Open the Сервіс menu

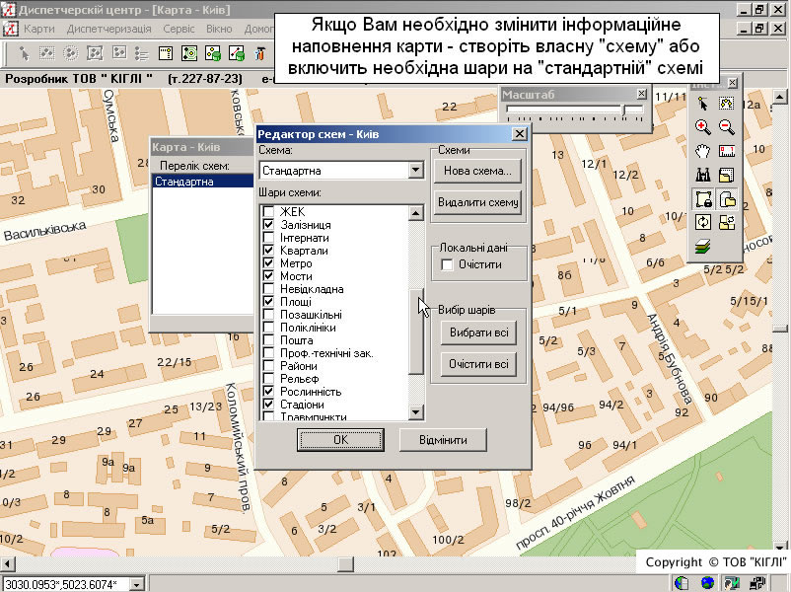tap(179, 29)
